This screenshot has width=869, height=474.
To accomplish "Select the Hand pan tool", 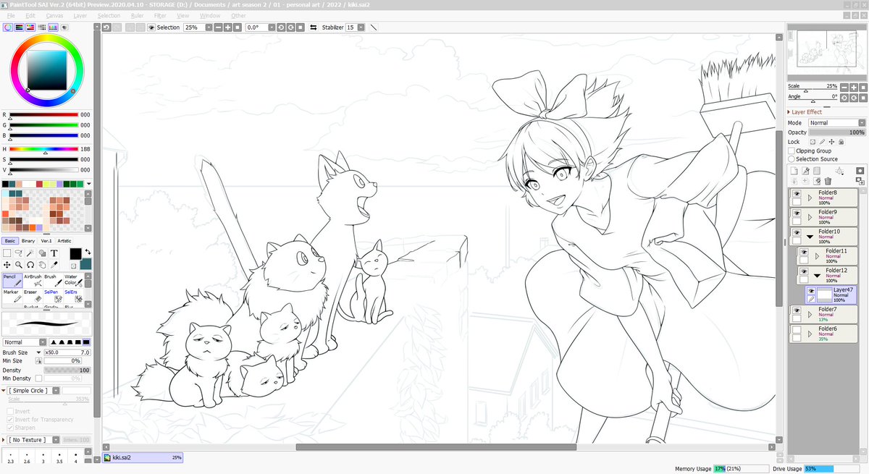I will click(42, 265).
